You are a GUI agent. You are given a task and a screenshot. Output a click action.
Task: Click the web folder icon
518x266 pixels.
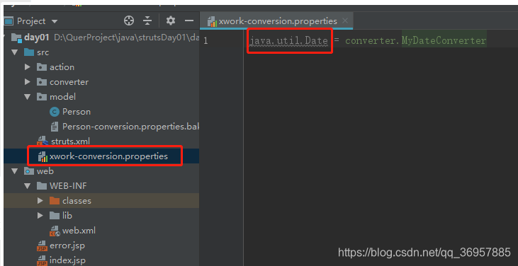[29, 171]
